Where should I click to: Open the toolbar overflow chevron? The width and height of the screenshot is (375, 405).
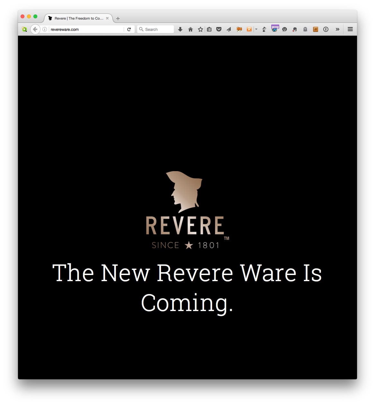(337, 29)
